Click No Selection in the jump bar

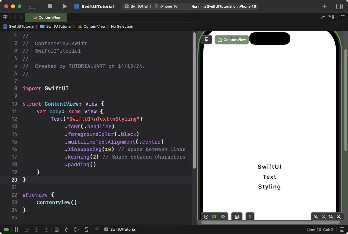tap(122, 26)
